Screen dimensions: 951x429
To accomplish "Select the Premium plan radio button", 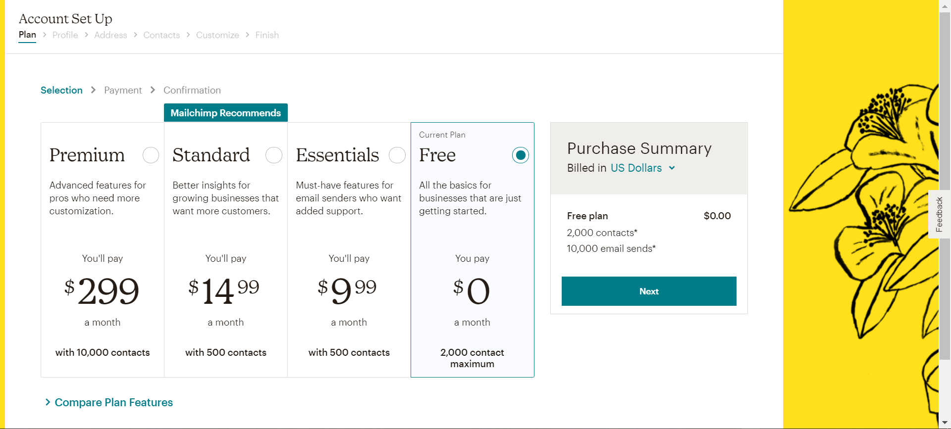I will click(x=151, y=155).
